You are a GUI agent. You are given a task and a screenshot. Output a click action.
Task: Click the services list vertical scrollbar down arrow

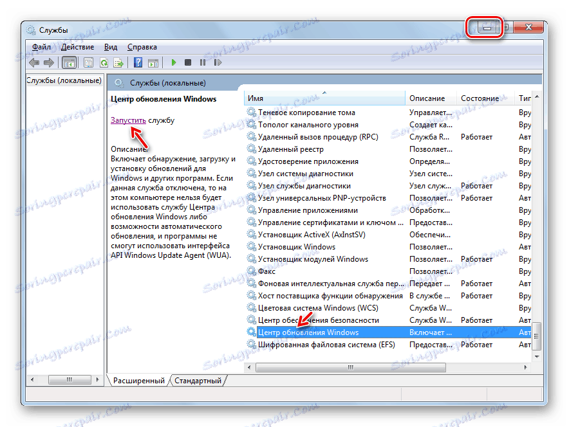click(537, 356)
